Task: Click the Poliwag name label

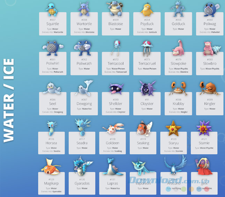Action: pyautogui.click(x=210, y=24)
